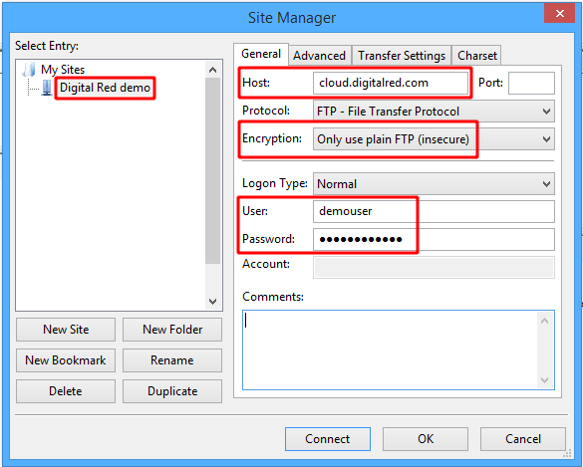583x467 pixels.
Task: Click the Delete button
Action: (66, 391)
